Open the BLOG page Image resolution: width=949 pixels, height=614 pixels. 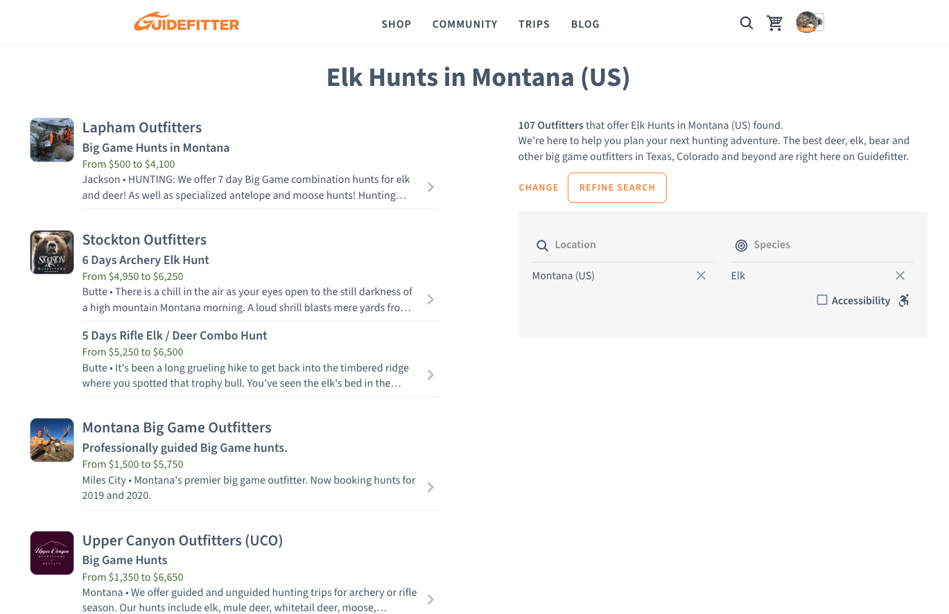click(x=585, y=24)
